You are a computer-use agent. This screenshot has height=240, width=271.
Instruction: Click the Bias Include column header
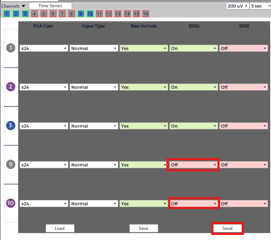(144, 26)
